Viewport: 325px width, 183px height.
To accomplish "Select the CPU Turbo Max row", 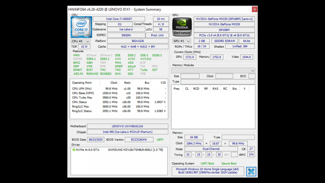I will tap(82, 98).
